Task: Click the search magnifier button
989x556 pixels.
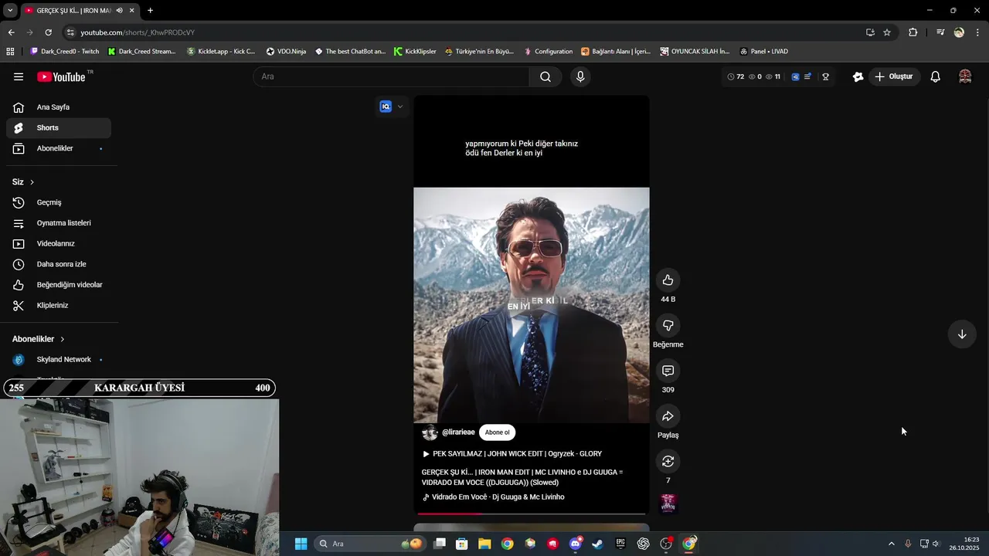Action: [545, 76]
